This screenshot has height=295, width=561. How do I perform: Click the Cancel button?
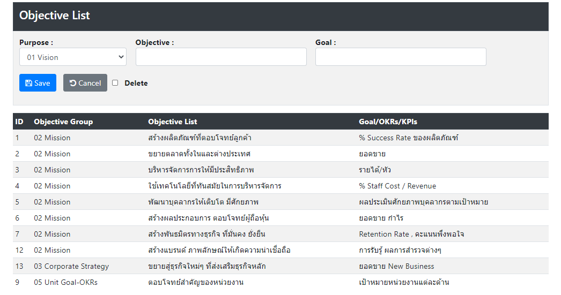[85, 83]
